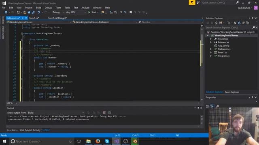Click the Blender icon on the taskbar
Screen dimensions: 259x145
[x=135, y=141]
